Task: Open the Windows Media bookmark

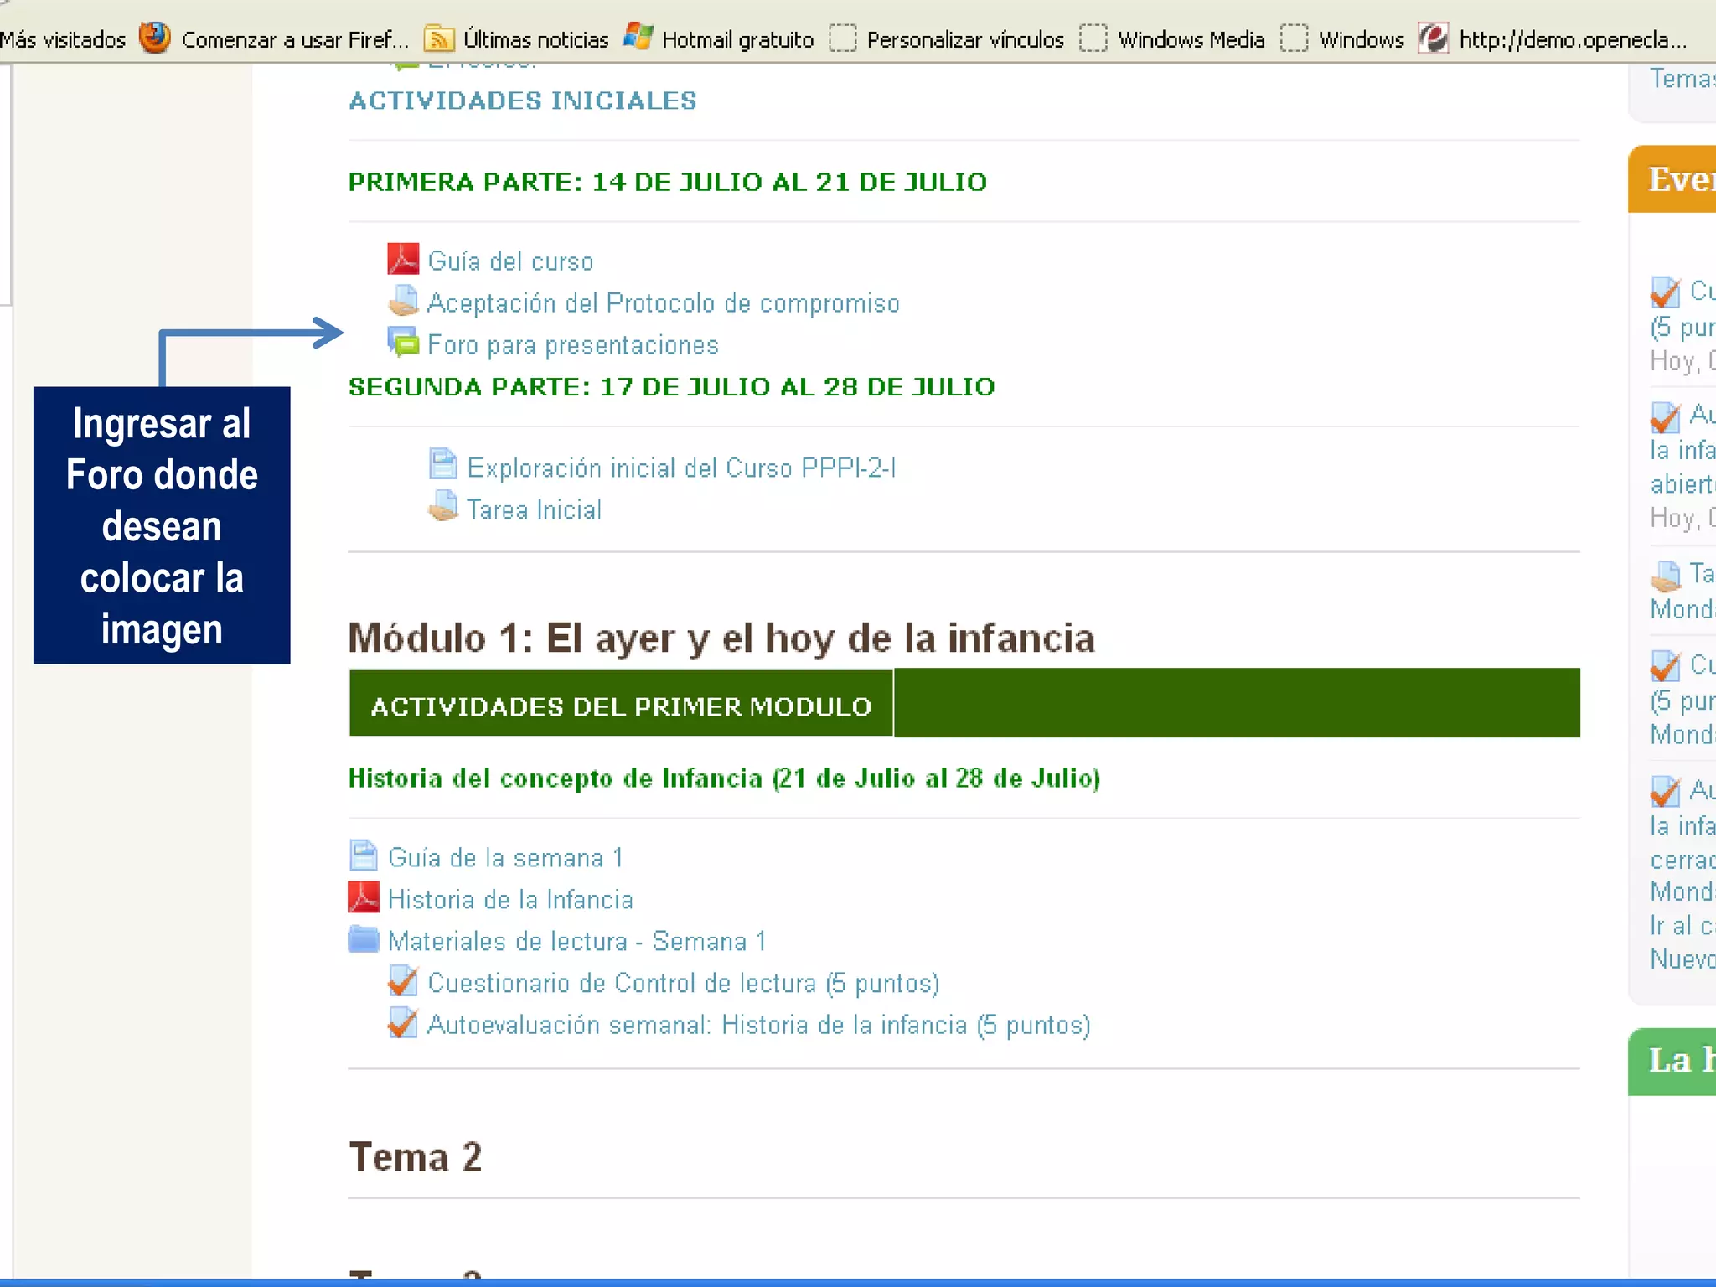Action: click(1190, 39)
